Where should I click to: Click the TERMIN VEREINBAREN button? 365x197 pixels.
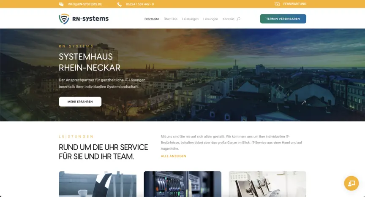(x=283, y=19)
